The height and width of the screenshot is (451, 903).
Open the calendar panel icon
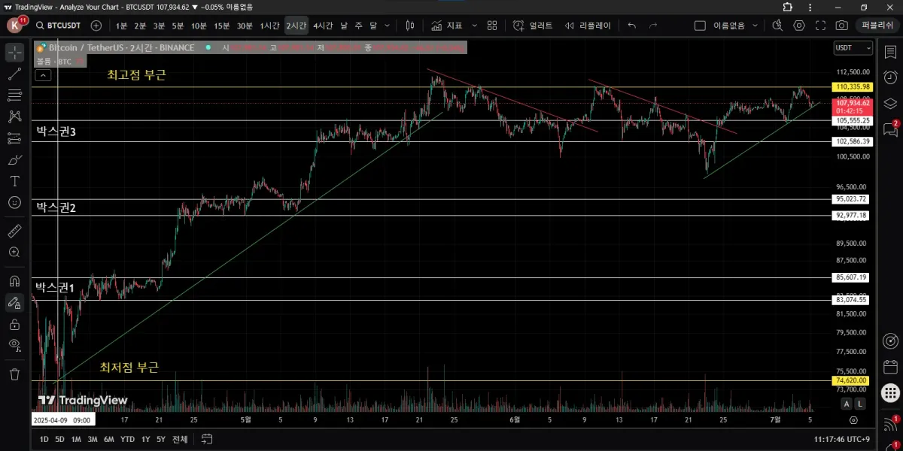pos(890,366)
